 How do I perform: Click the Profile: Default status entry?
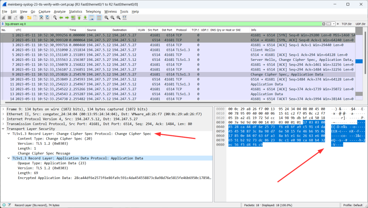[x=353, y=205]
